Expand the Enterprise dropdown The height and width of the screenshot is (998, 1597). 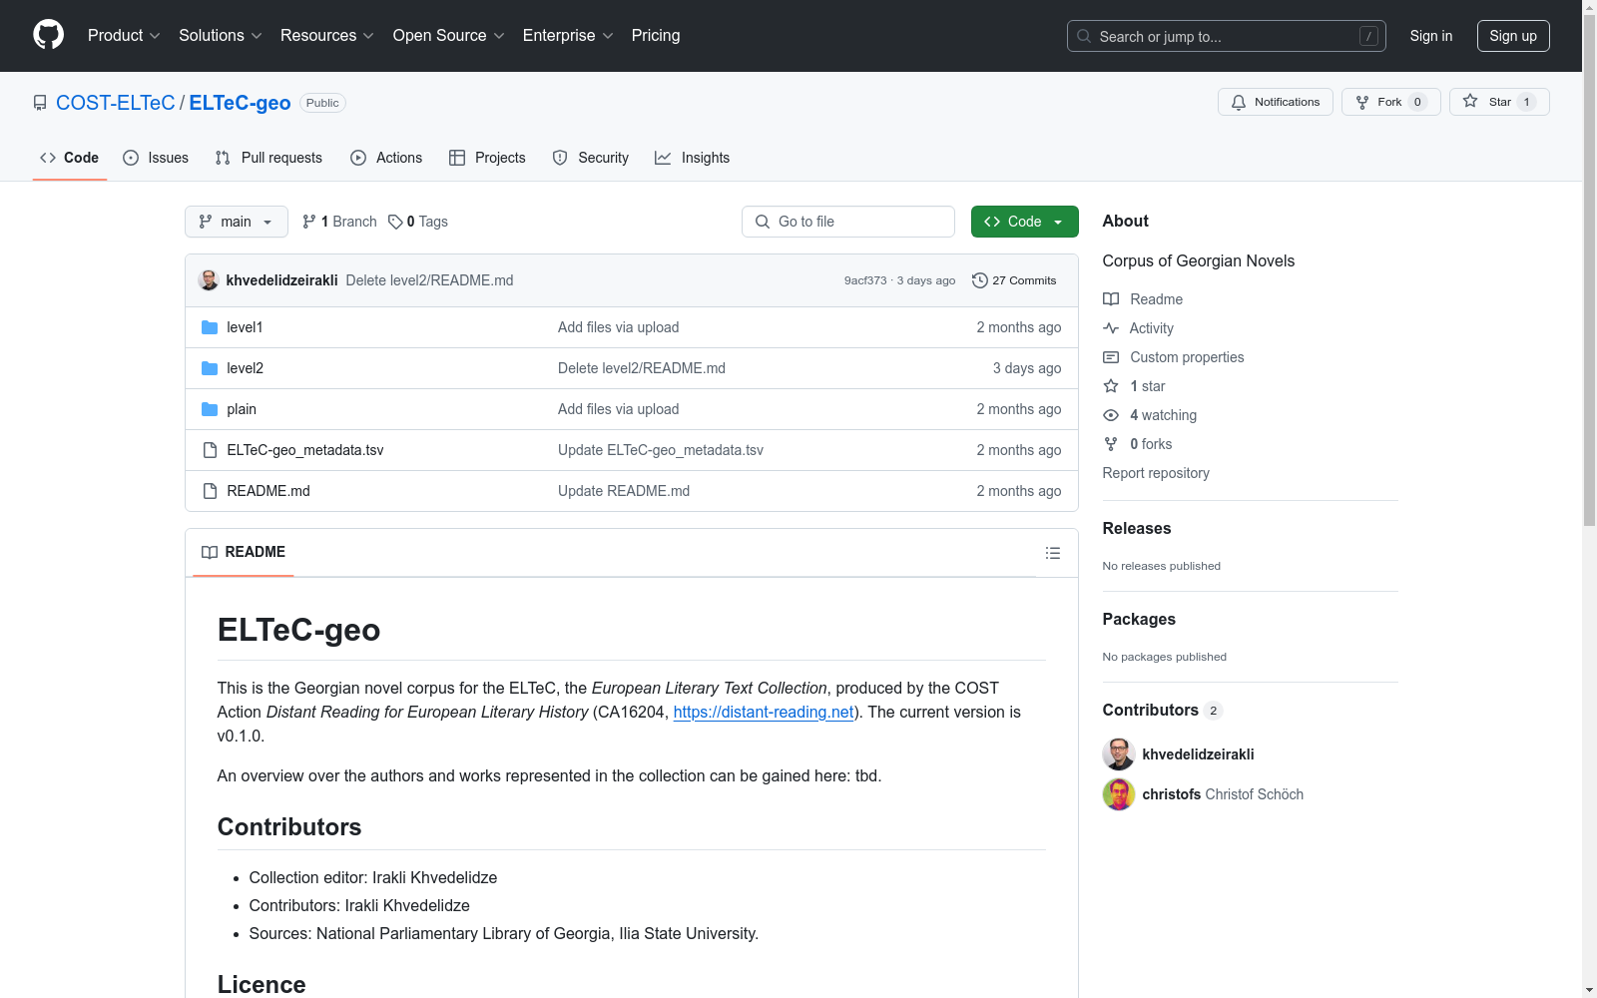tap(568, 35)
